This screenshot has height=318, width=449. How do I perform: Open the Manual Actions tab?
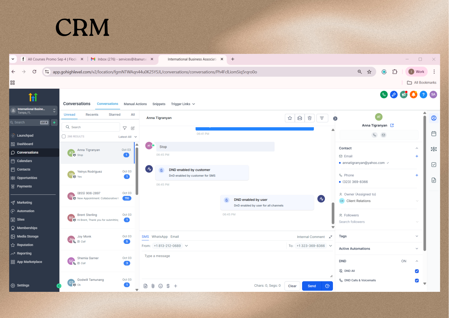135,104
